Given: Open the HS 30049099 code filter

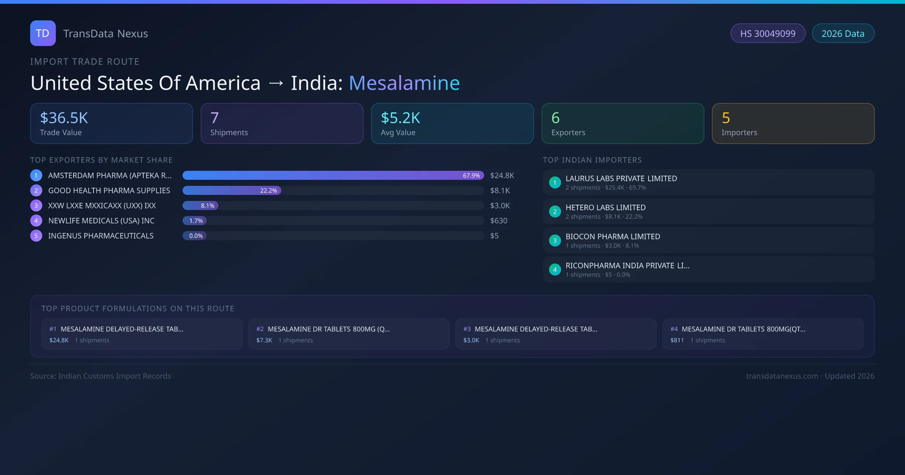Looking at the screenshot, I should coord(768,33).
